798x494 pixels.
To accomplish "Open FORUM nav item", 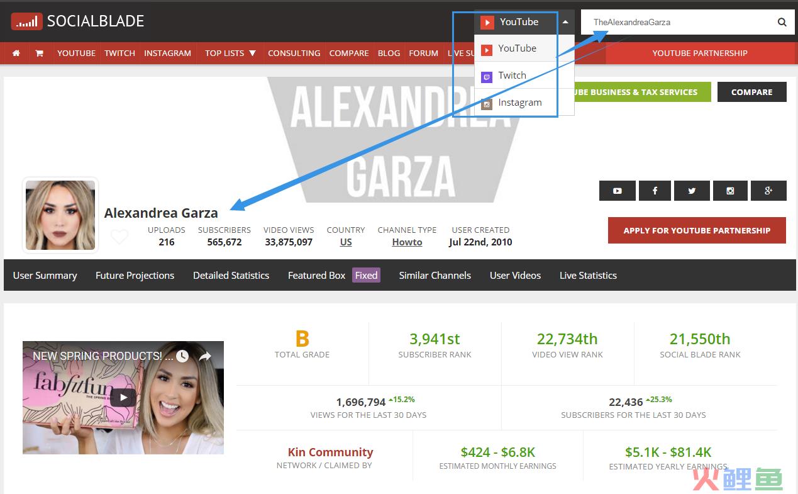I will pos(423,53).
